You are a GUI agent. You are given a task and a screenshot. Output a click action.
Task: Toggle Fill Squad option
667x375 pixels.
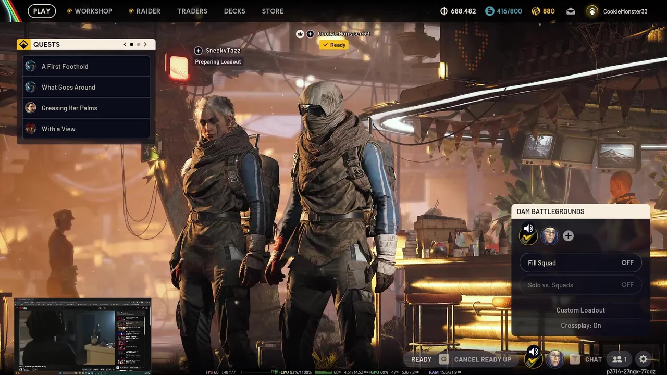(580, 263)
